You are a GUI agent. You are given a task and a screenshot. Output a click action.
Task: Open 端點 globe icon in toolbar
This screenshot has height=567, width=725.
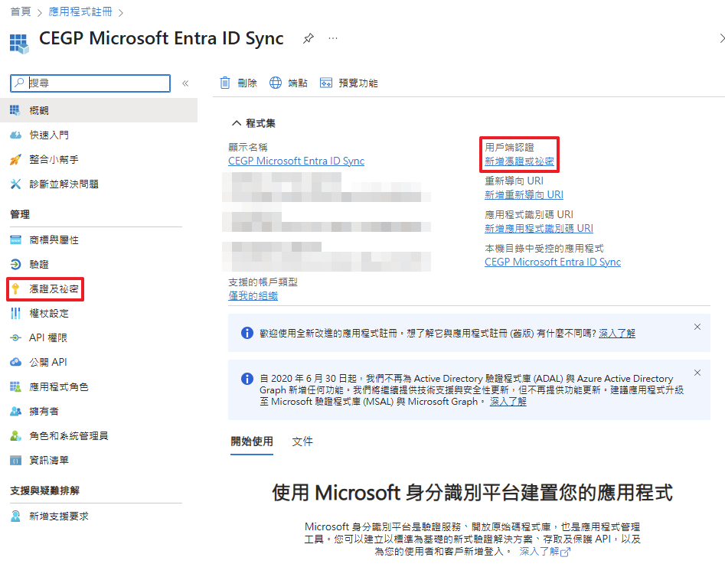[x=276, y=83]
